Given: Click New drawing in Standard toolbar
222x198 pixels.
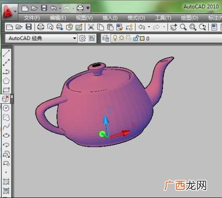Looking at the screenshot, I should (10, 27).
